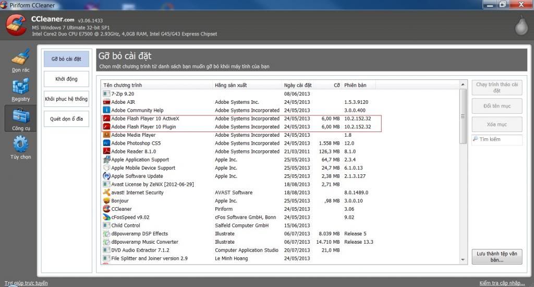
Task: Click the pear icon in header
Action: pyautogui.click(x=521, y=26)
